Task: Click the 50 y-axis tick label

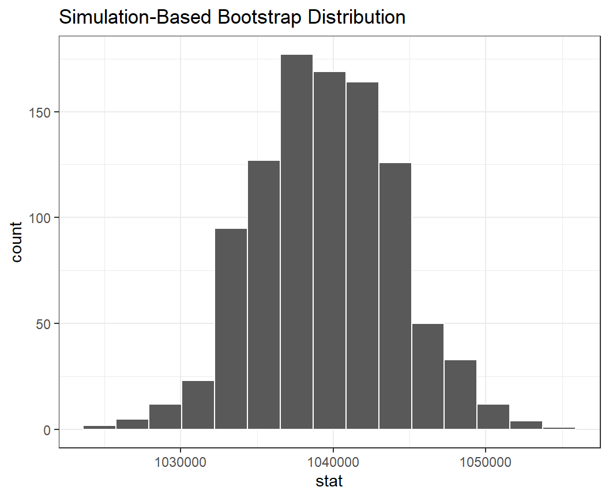Action: pyautogui.click(x=44, y=324)
